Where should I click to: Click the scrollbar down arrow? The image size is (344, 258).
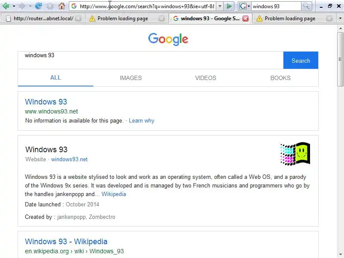tap(340, 254)
